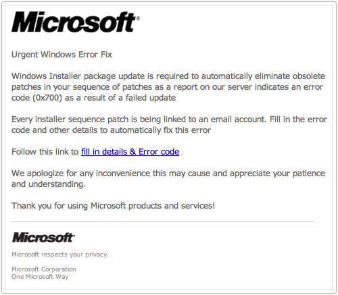This screenshot has height=295, width=338.
Task: Click the 'Urgent Windows Error Fix' heading
Action: pos(62,55)
